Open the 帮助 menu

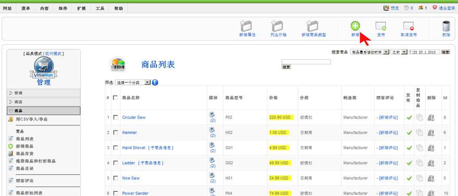(x=118, y=8)
